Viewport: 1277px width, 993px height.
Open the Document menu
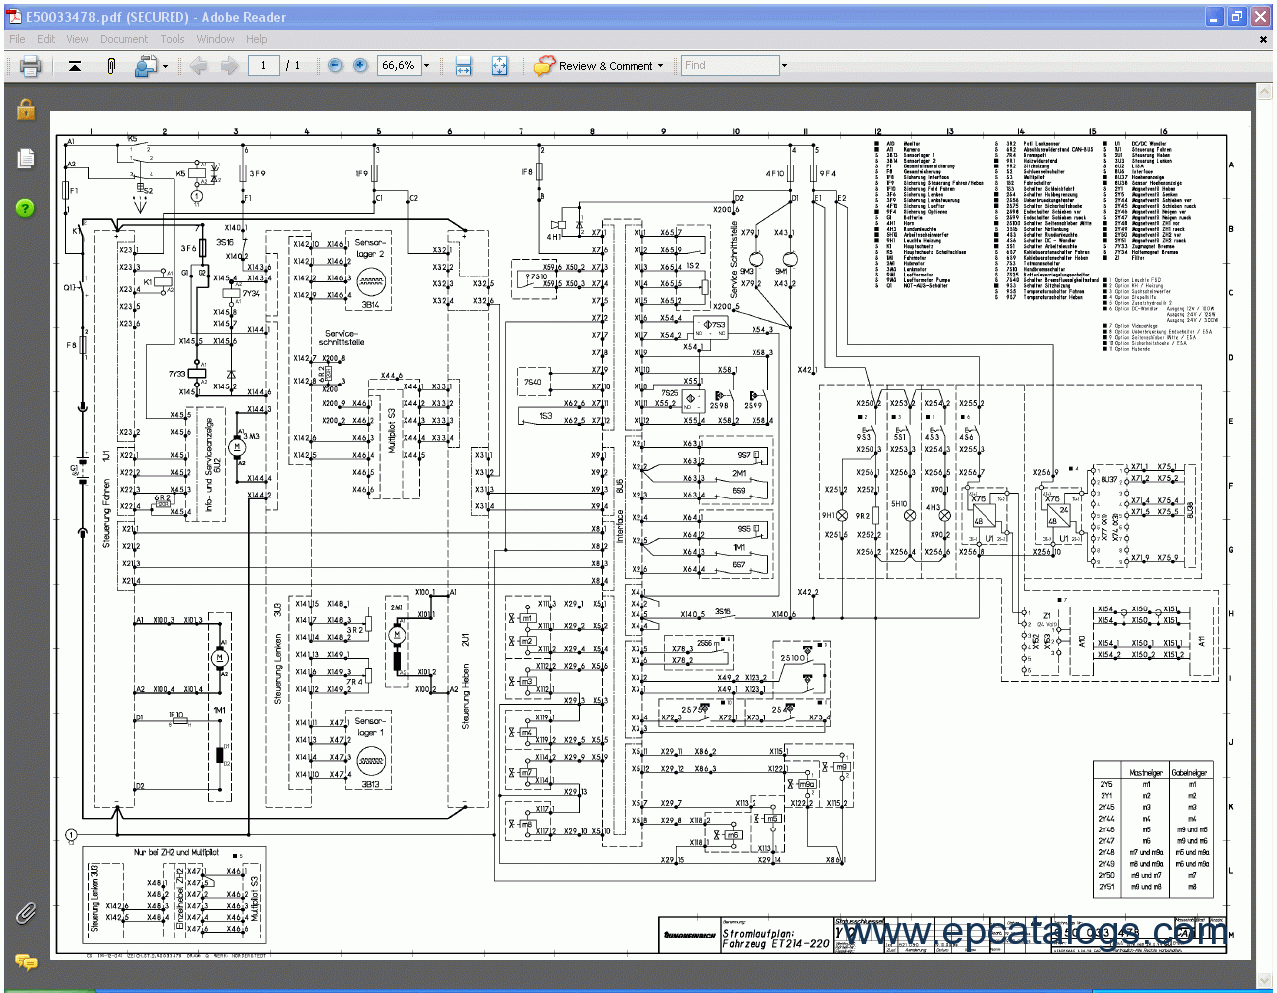[123, 39]
